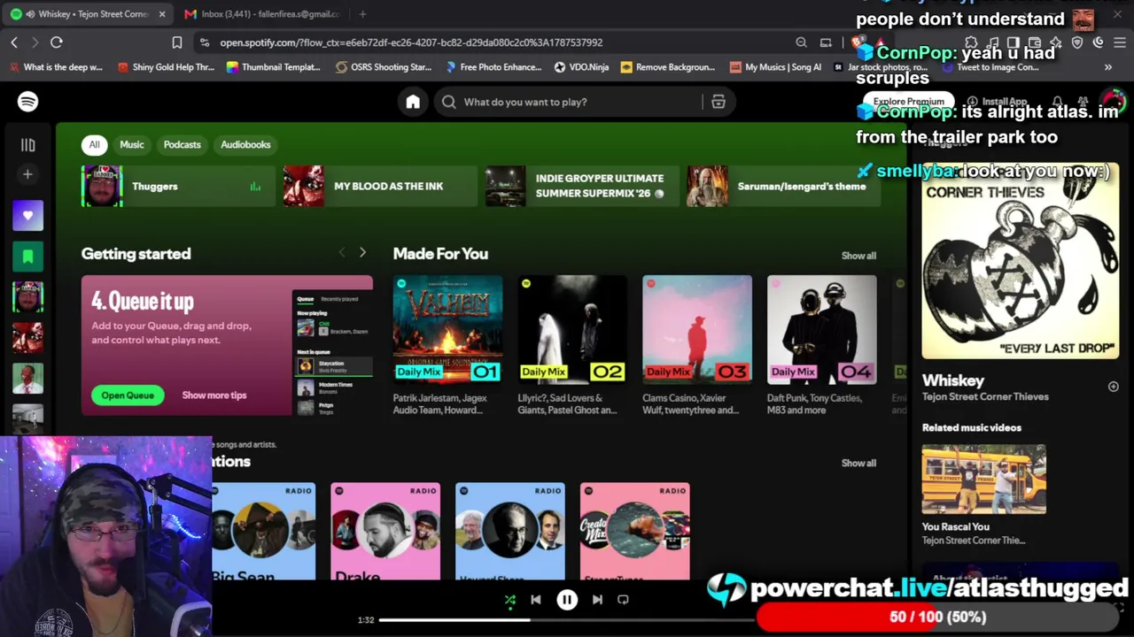Click the search magnifier icon

coord(449,102)
